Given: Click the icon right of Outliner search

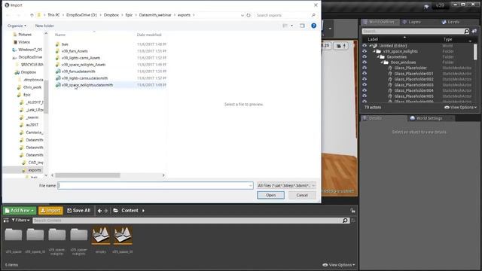Looking at the screenshot, I should [x=474, y=31].
